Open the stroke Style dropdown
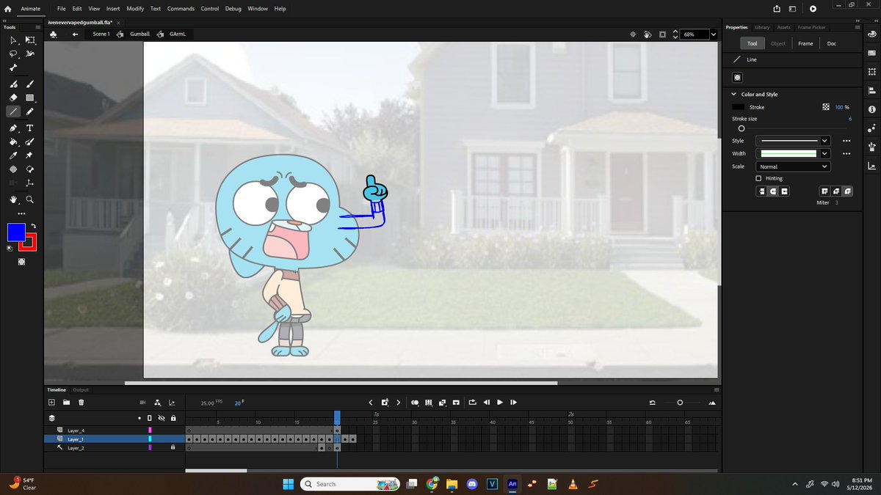Image resolution: width=881 pixels, height=495 pixels. [793, 141]
